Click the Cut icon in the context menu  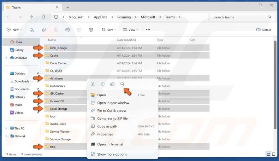[x=93, y=84]
